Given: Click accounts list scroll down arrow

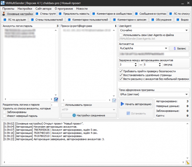Looking at the screenshot, I should pyautogui.click(x=56, y=95).
